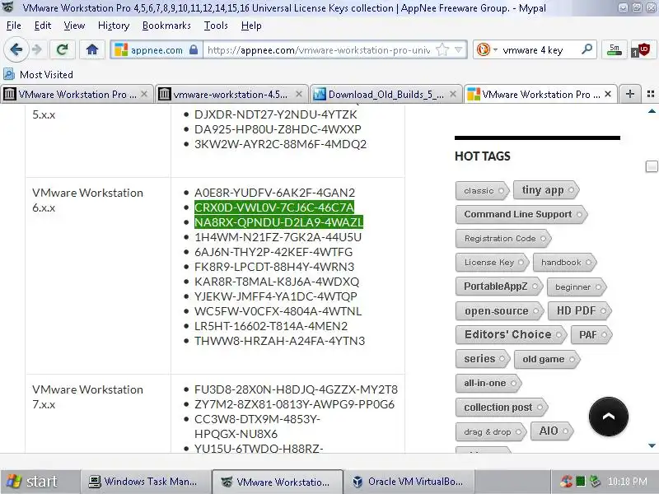The width and height of the screenshot is (659, 494).
Task: Click the forward arrow navigation button
Action: pos(37,50)
